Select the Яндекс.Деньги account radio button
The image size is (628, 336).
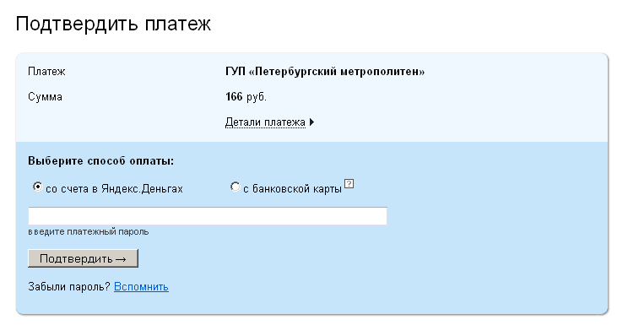37,187
